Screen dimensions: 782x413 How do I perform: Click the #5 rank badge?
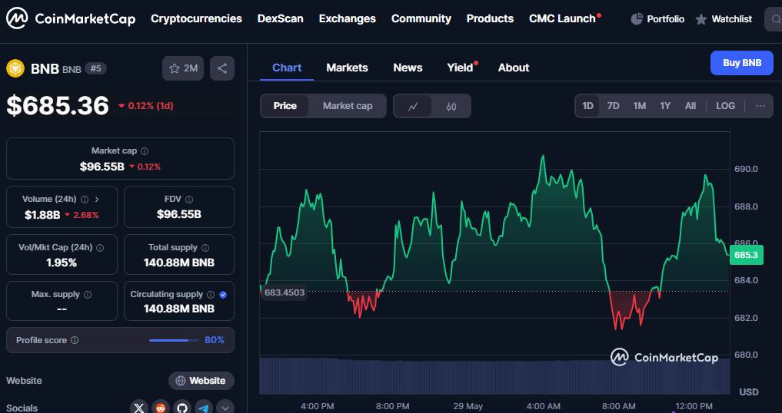96,68
